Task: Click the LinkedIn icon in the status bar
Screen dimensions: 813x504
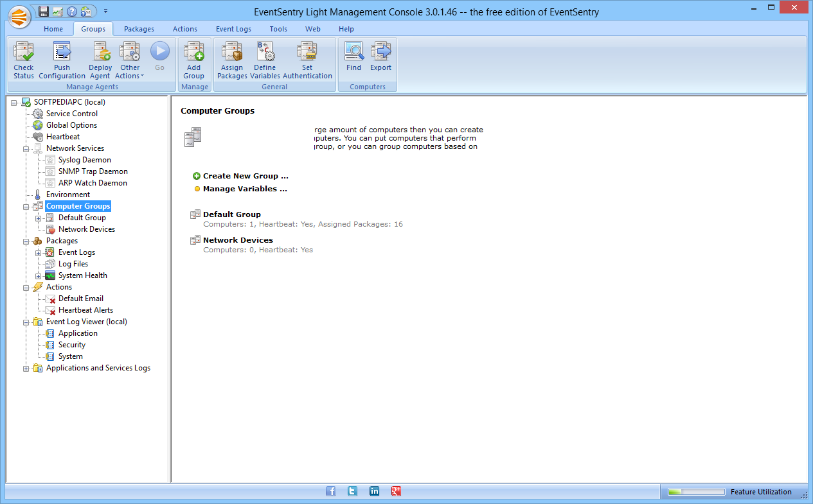Action: (374, 491)
